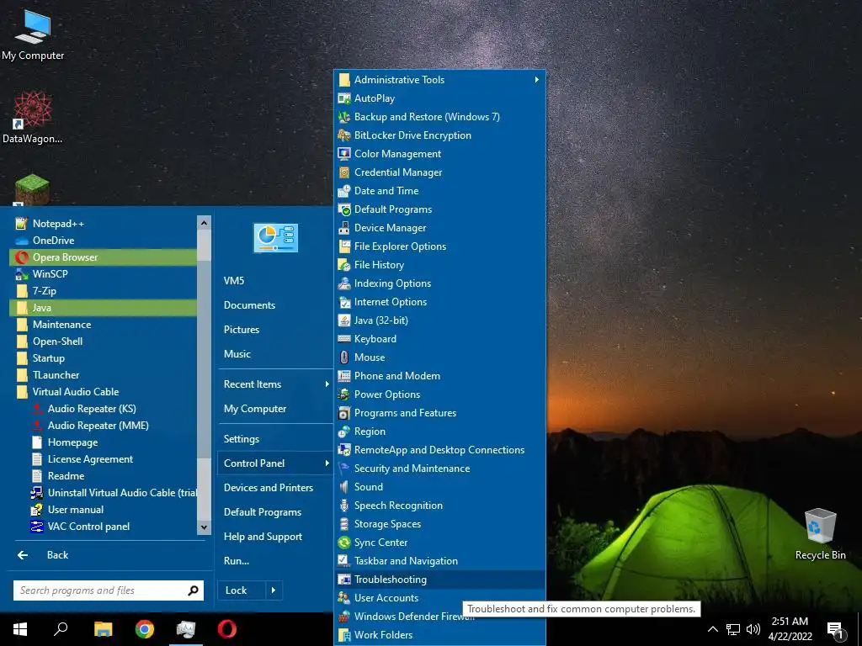Click the Windows Start button
Screen dimensions: 862x646
[20, 629]
